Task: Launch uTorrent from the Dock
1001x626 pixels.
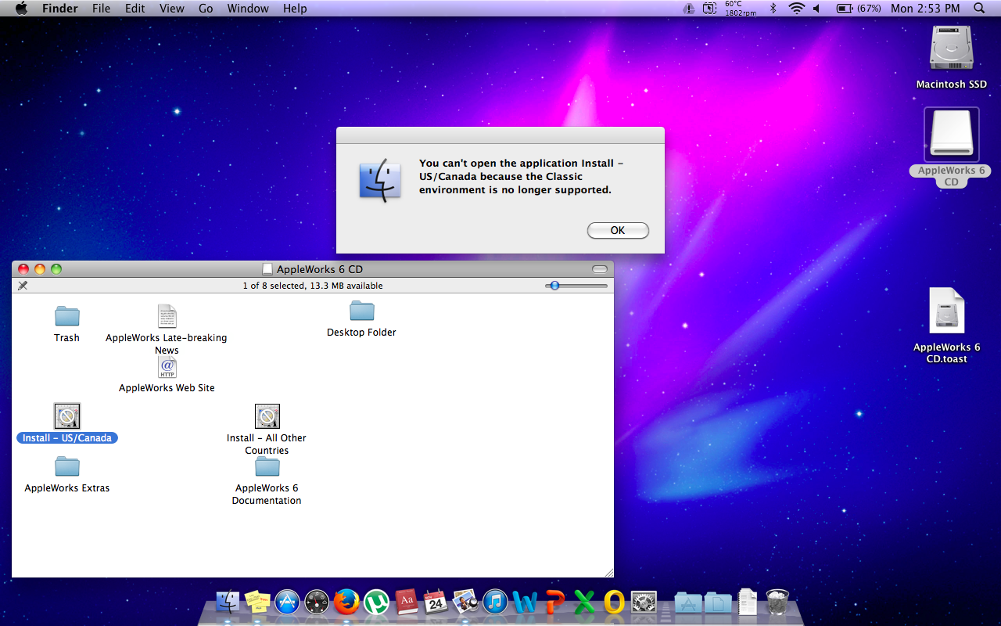Action: (376, 602)
